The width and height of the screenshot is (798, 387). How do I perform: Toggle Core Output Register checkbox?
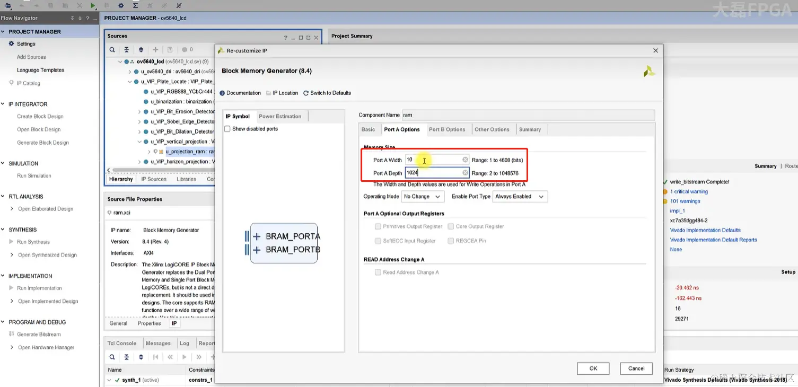click(x=451, y=226)
